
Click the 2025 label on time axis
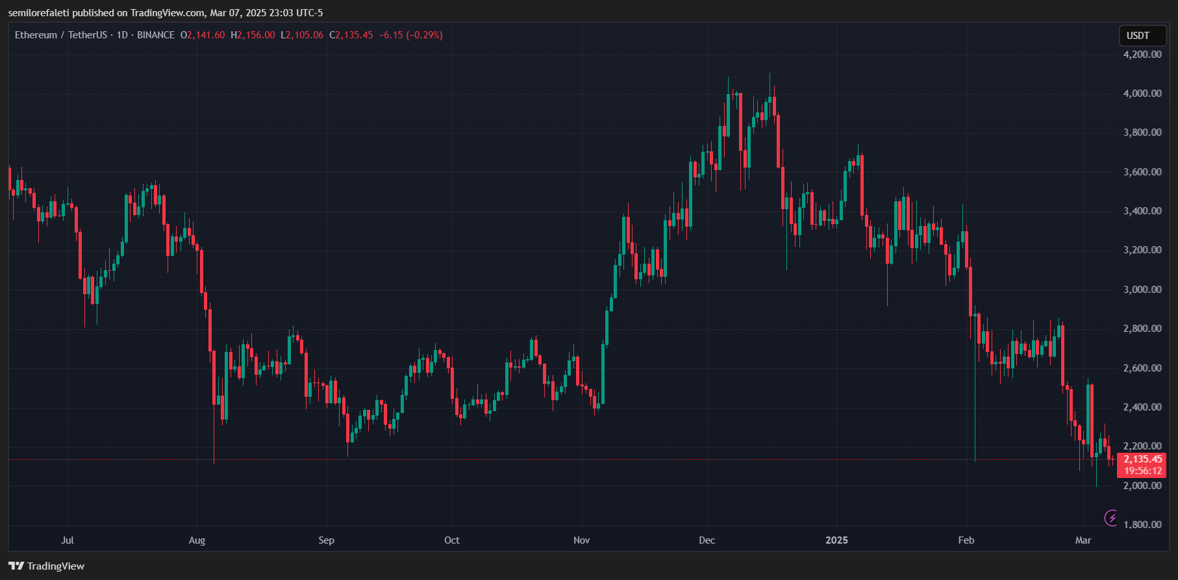[836, 540]
